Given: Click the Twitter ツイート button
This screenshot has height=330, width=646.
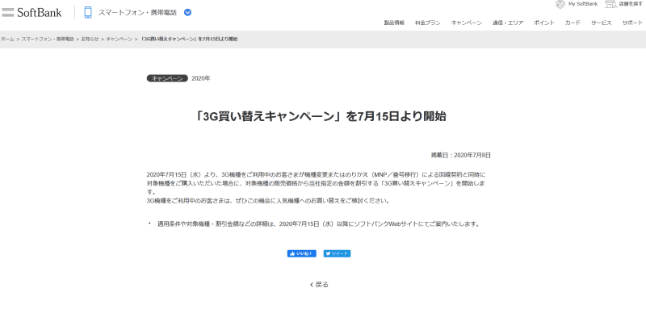Looking at the screenshot, I should (x=337, y=253).
